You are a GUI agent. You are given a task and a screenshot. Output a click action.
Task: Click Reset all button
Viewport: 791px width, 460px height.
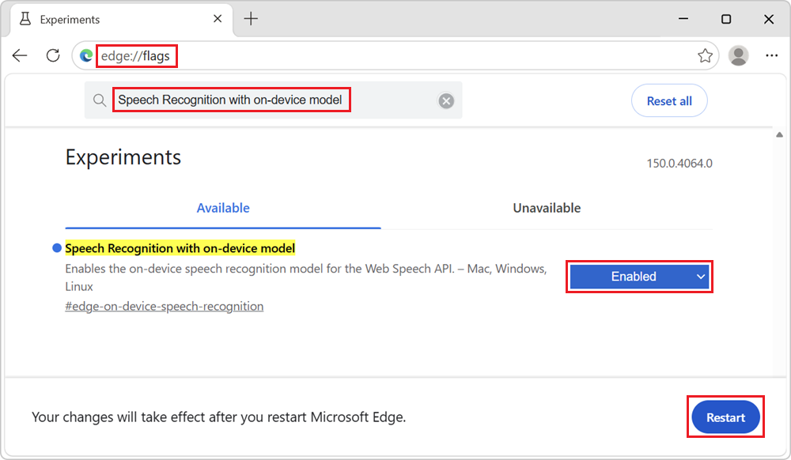click(x=669, y=100)
